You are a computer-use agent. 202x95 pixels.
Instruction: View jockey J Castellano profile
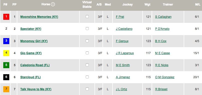click(x=124, y=29)
